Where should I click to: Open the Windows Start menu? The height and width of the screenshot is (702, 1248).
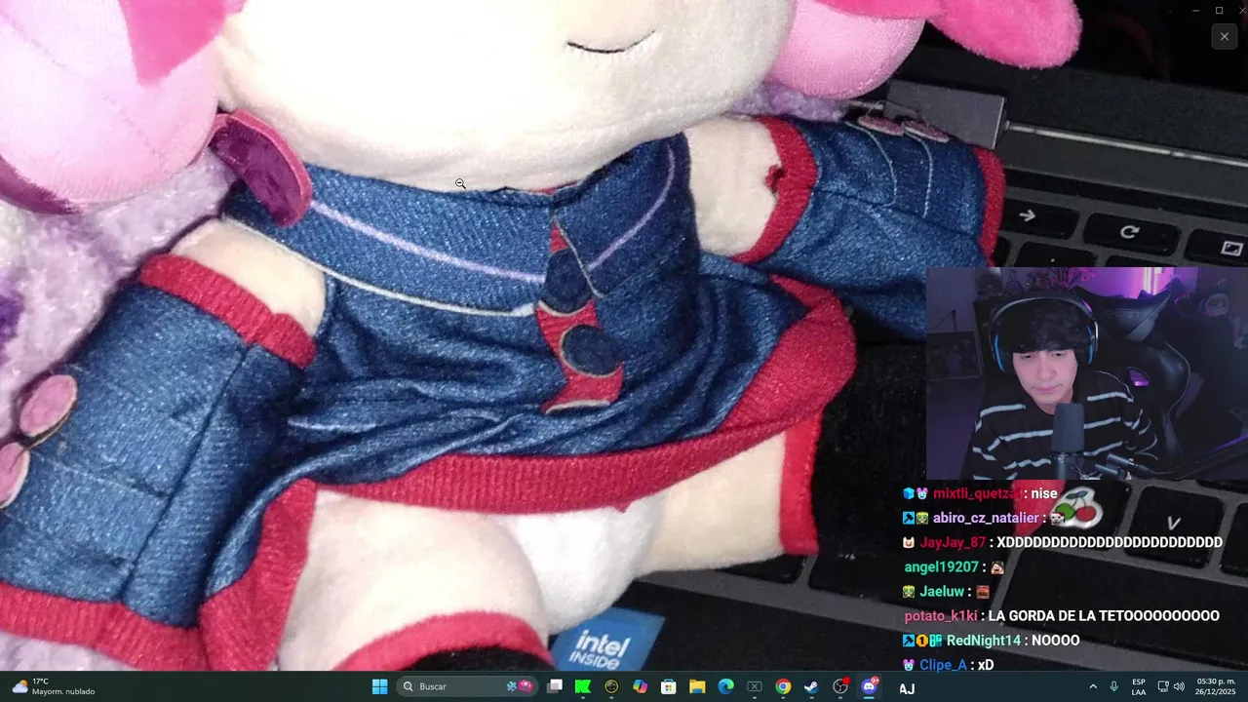pos(380,686)
